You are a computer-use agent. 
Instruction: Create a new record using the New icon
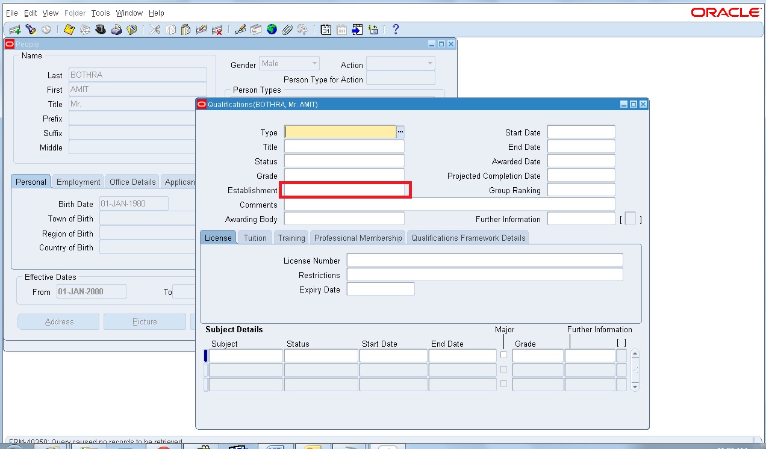[14, 29]
